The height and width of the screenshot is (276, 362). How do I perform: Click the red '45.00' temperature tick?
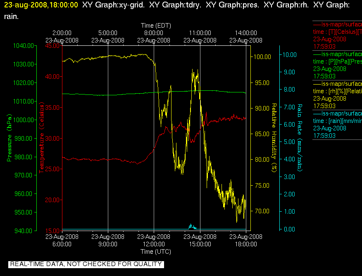pyautogui.click(x=52, y=46)
